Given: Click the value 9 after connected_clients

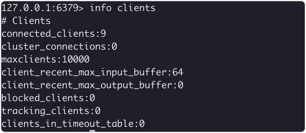Looking at the screenshot, I should click(x=103, y=34).
